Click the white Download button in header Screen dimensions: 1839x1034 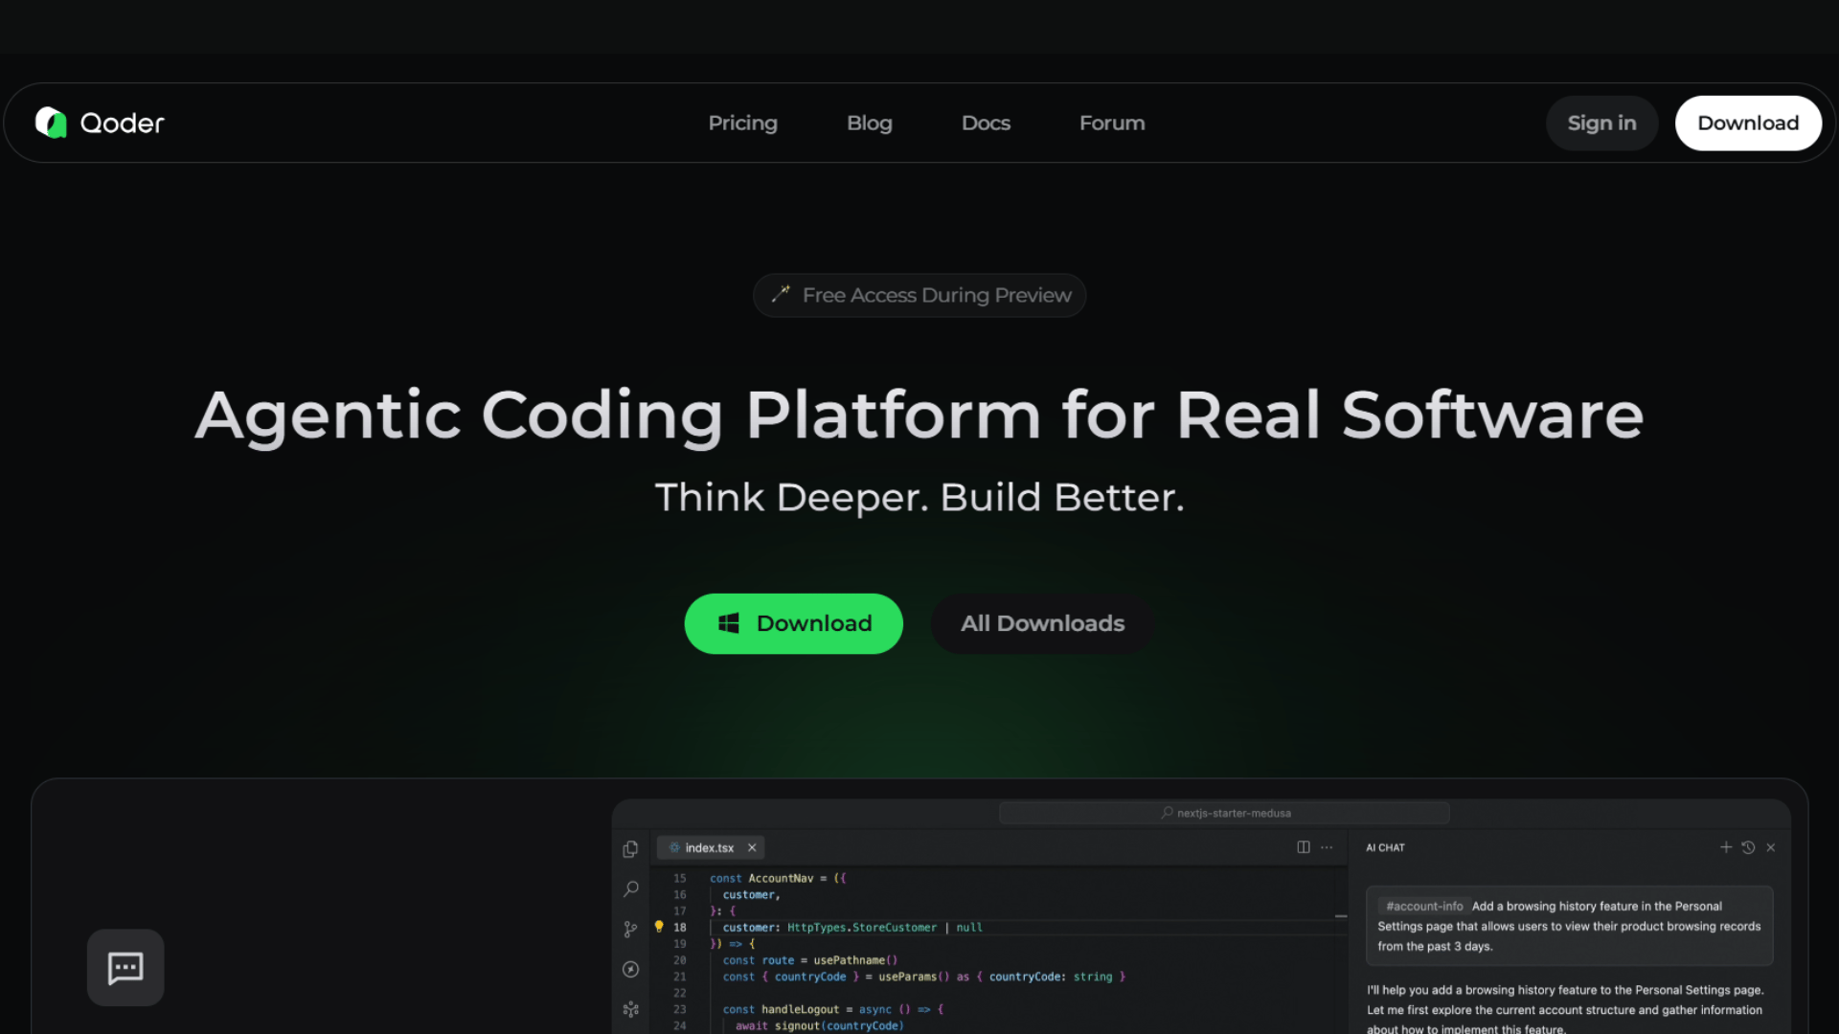[1748, 123]
